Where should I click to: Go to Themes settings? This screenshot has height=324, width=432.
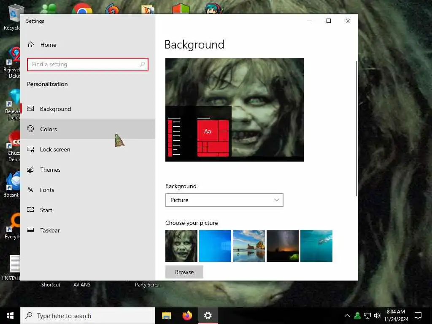[x=88, y=170]
